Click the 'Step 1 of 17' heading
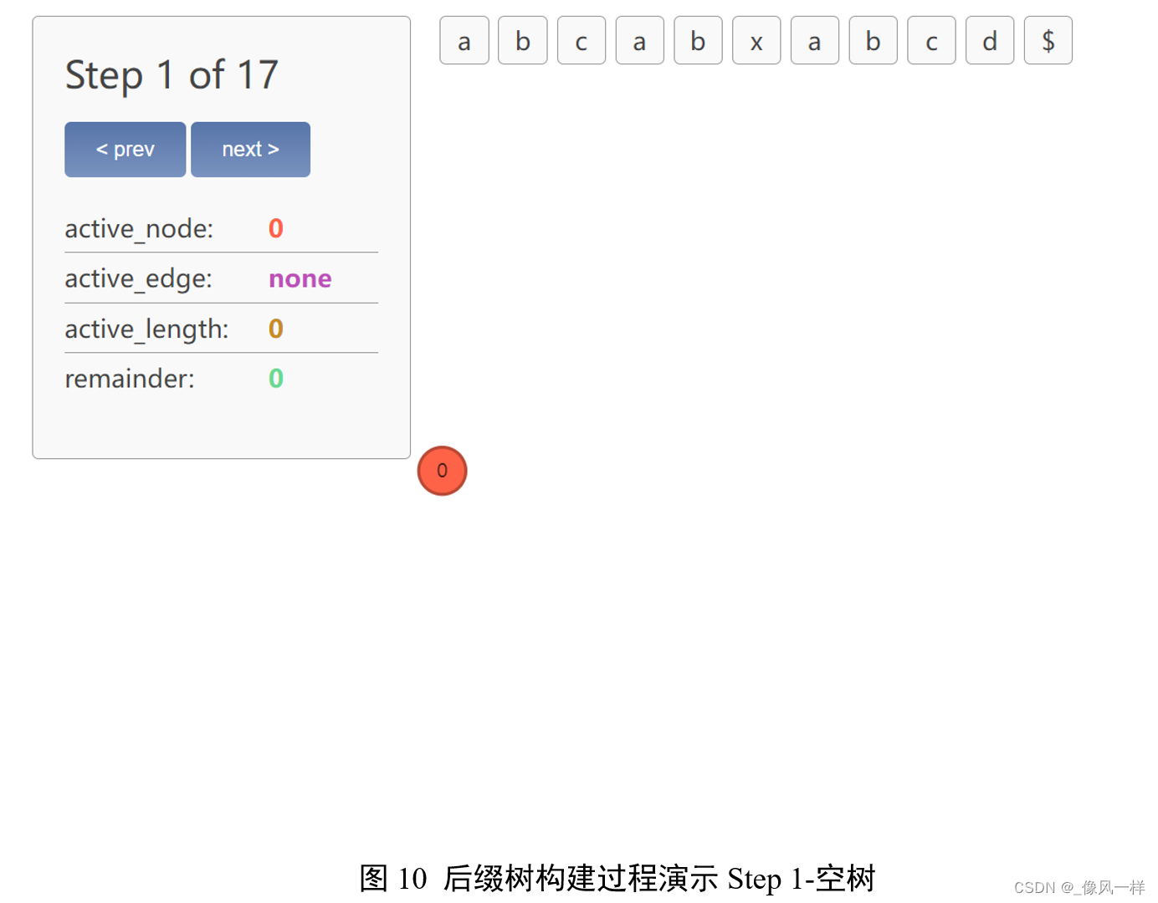The height and width of the screenshot is (903, 1158). click(x=172, y=75)
